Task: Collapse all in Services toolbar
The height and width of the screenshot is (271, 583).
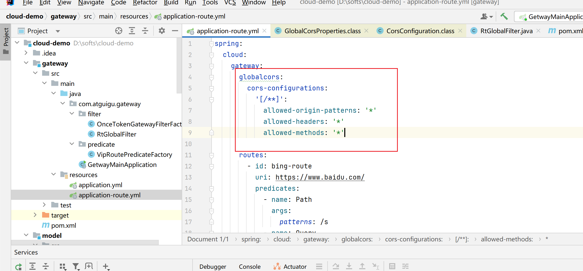Action: pyautogui.click(x=46, y=266)
